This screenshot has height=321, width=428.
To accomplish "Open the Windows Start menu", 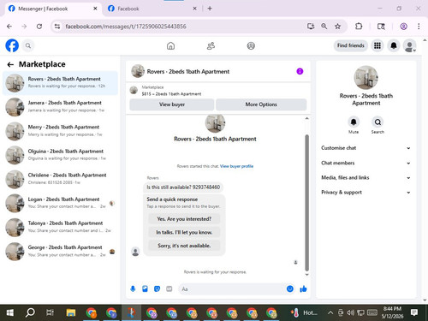I will (x=10, y=312).
